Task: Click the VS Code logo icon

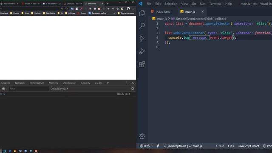Action: [140, 3]
